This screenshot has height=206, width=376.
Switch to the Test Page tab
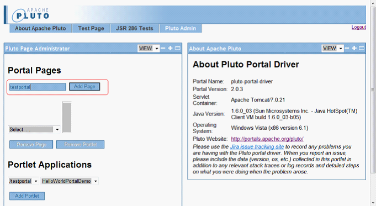point(91,28)
